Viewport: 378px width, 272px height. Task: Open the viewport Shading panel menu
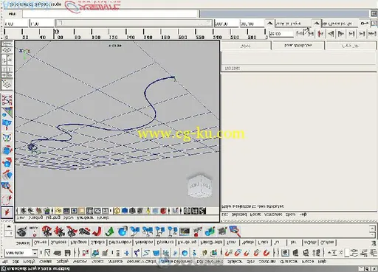(x=35, y=217)
